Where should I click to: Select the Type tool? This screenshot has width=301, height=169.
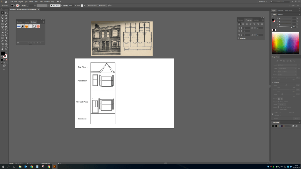(2, 21)
